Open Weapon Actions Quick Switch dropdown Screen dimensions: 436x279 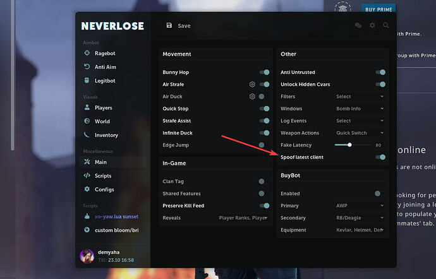pyautogui.click(x=360, y=133)
